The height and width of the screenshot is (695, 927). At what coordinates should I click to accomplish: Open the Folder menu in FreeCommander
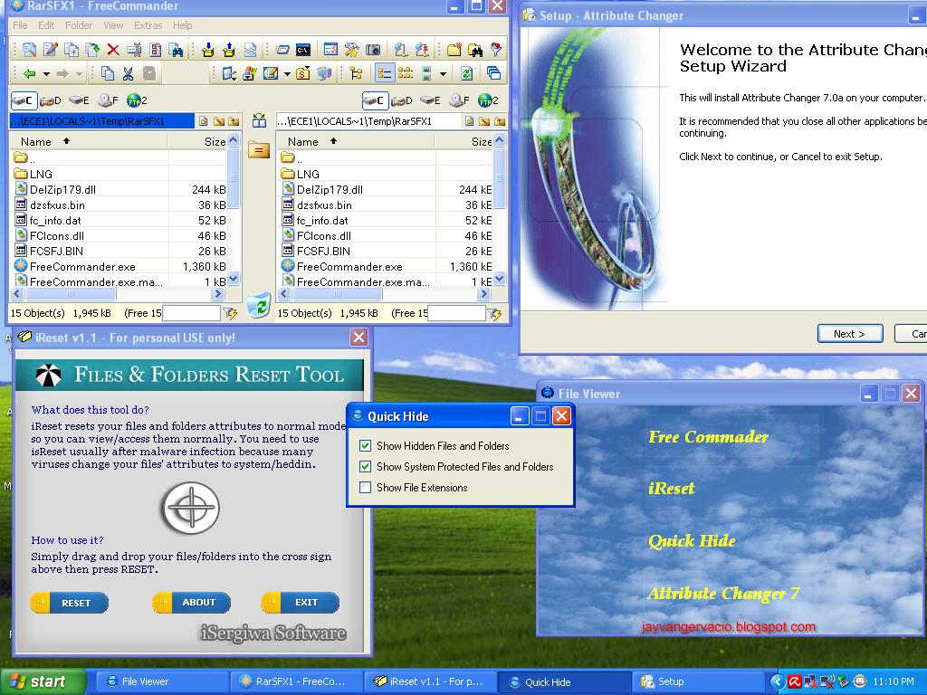point(79,25)
